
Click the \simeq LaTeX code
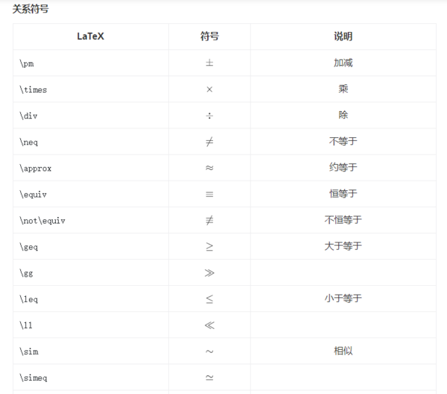tap(34, 378)
